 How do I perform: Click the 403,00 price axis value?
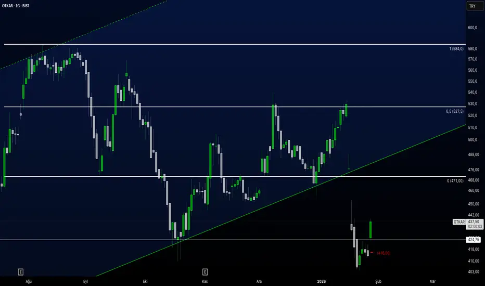(x=473, y=272)
